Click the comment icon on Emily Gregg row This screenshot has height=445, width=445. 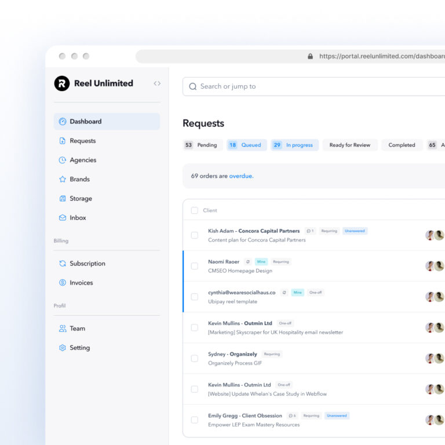[x=292, y=416]
